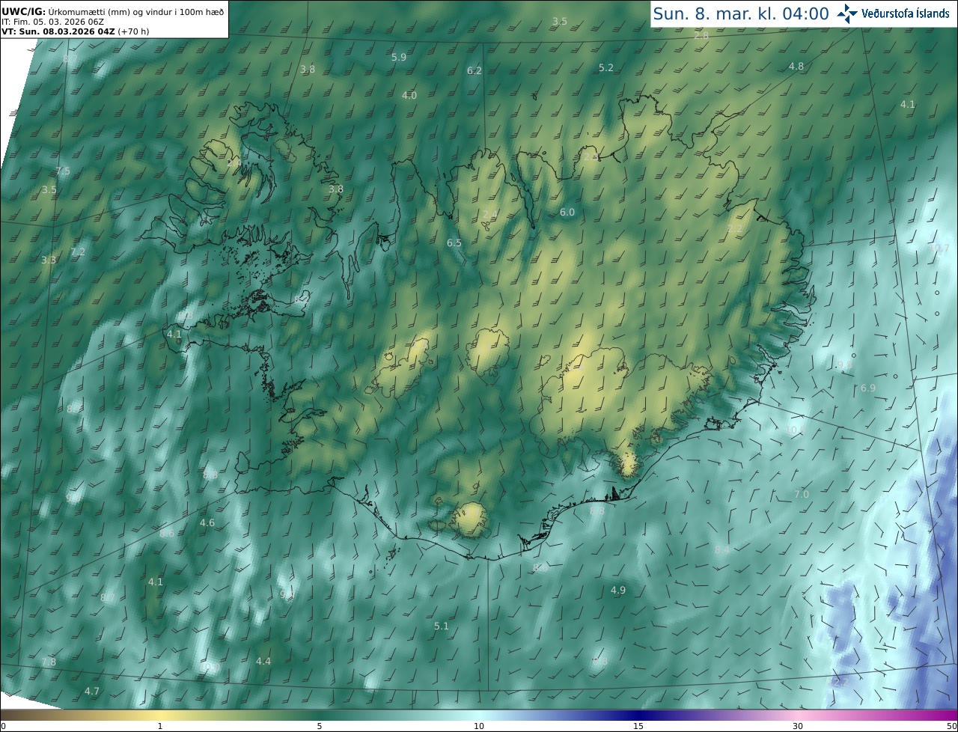Select the "30" tick on color scale

coord(798,726)
